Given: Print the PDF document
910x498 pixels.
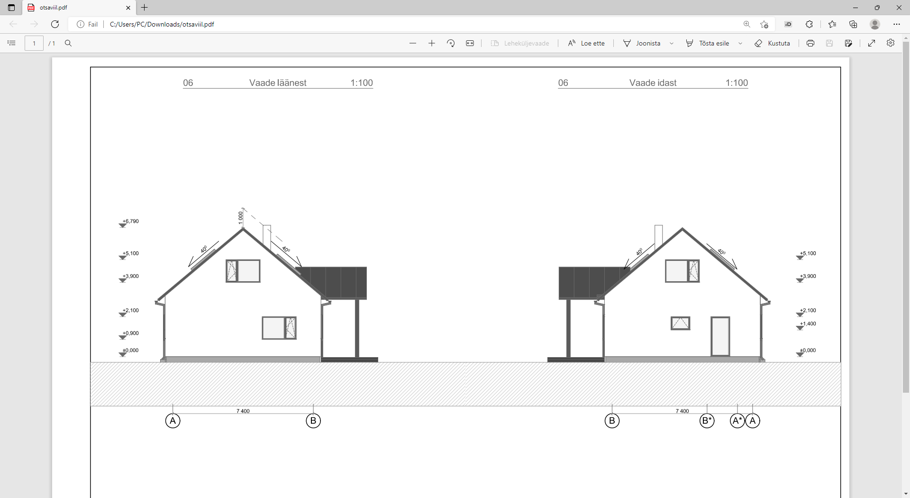Looking at the screenshot, I should (x=810, y=43).
